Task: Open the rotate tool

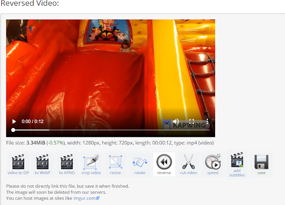Action: [x=140, y=164]
